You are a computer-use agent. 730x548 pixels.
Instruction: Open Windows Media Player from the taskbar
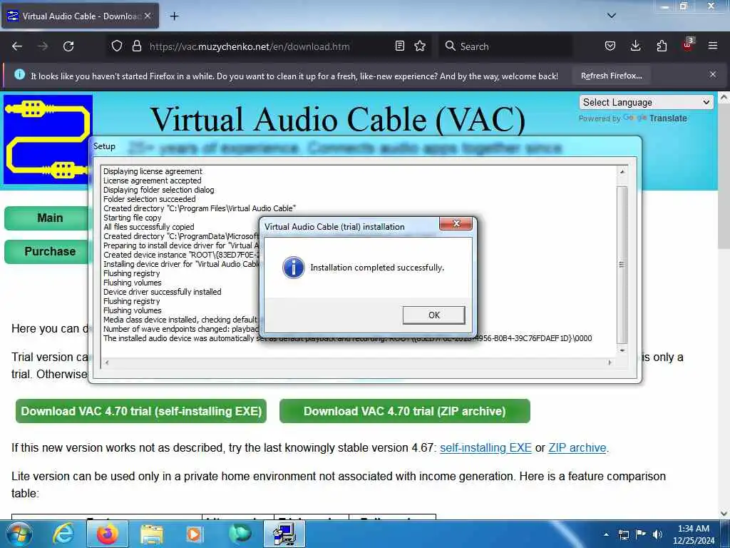tap(194, 534)
